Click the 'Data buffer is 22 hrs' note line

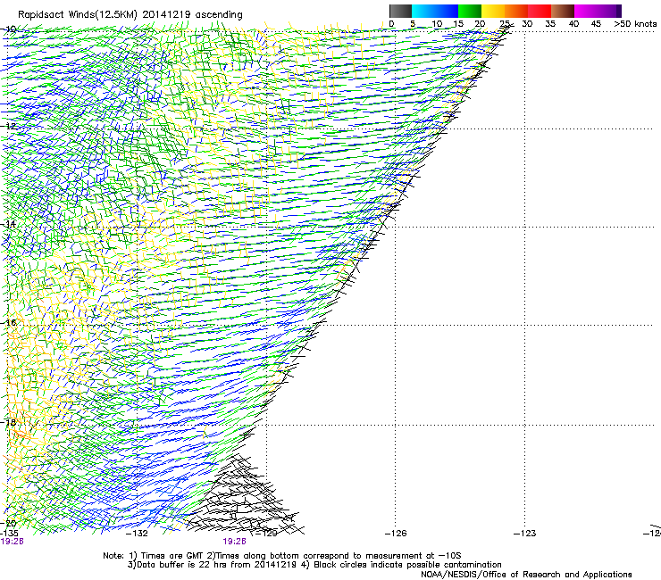pyautogui.click(x=314, y=565)
